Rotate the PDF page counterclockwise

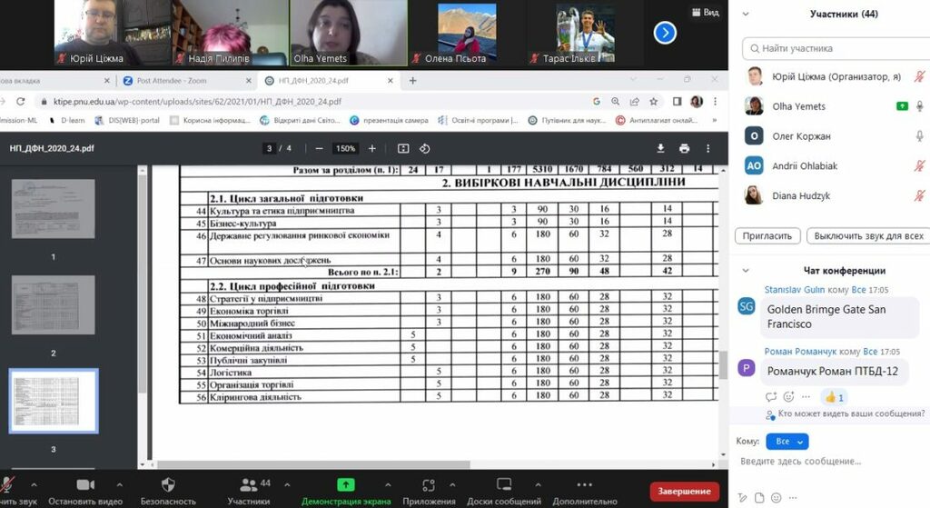click(424, 148)
